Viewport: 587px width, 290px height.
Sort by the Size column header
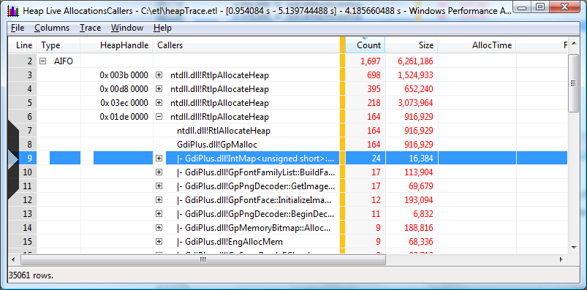coord(412,45)
